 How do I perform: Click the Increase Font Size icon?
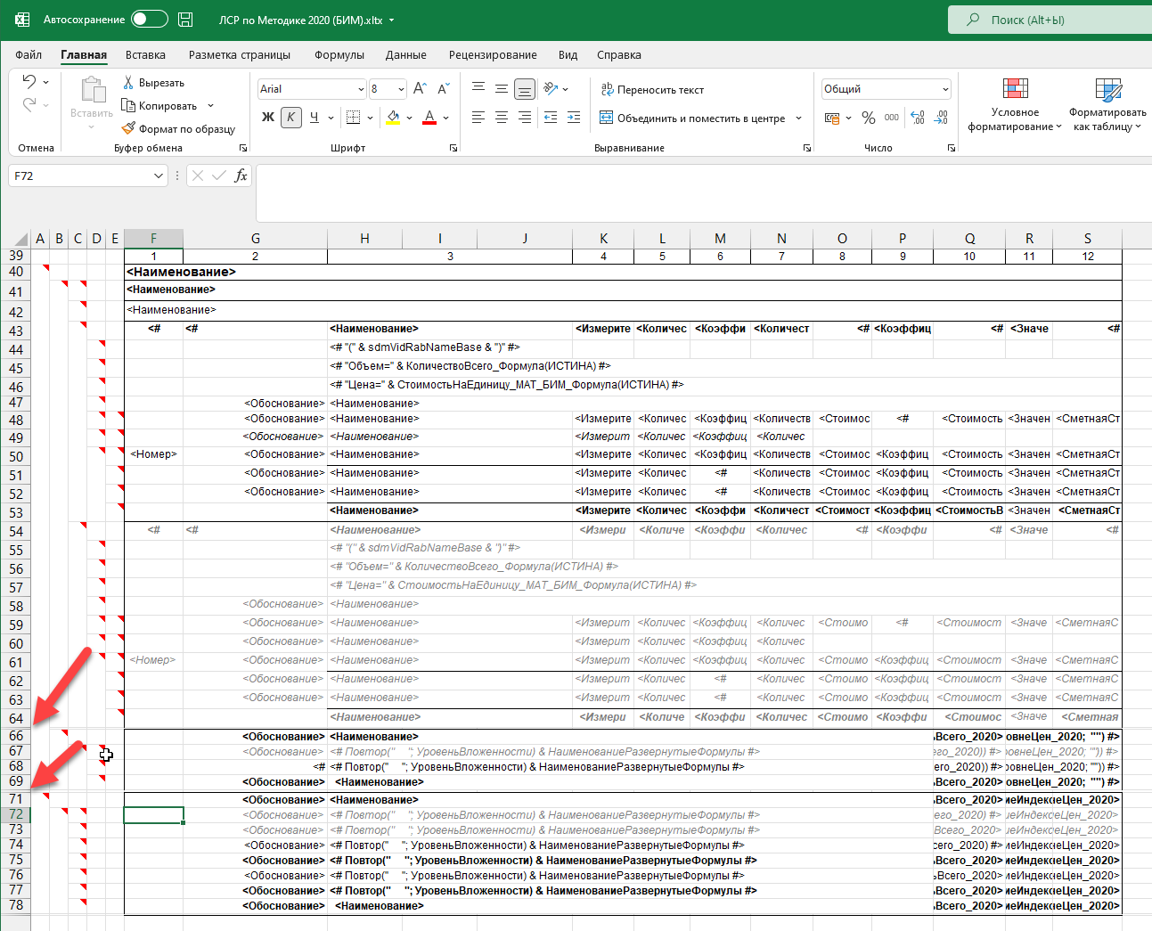point(421,88)
